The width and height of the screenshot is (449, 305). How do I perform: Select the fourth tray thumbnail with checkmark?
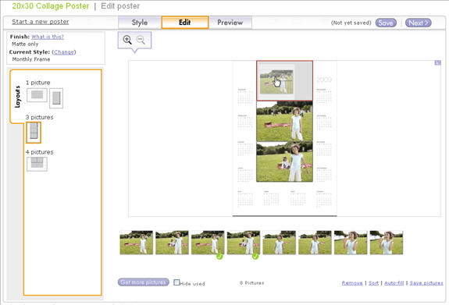point(244,243)
